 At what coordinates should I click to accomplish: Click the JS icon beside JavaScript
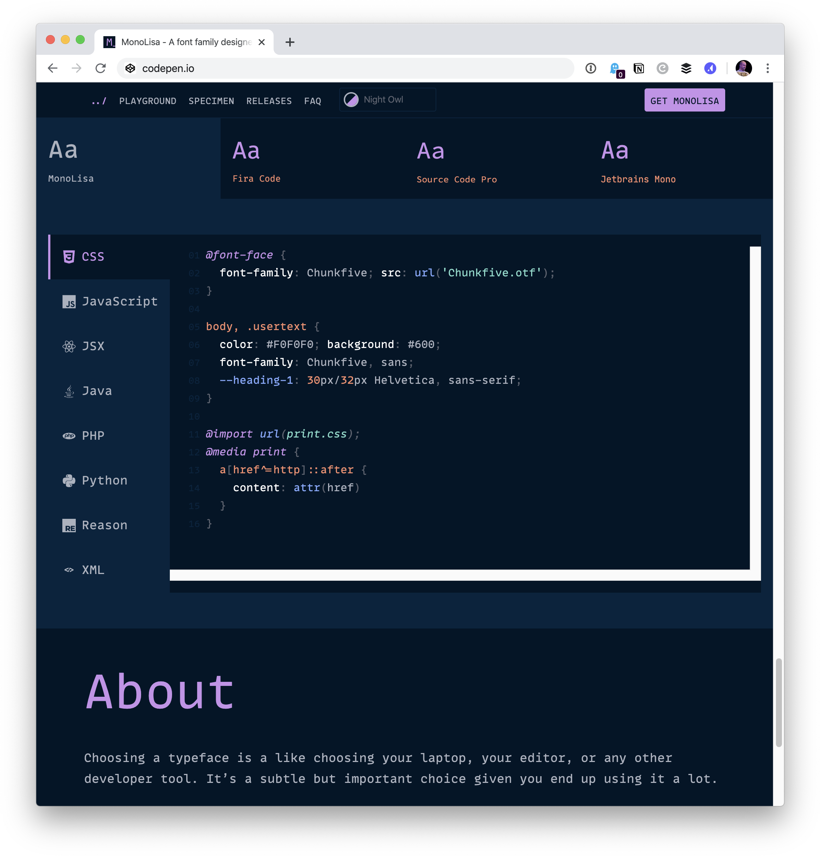[x=69, y=301]
